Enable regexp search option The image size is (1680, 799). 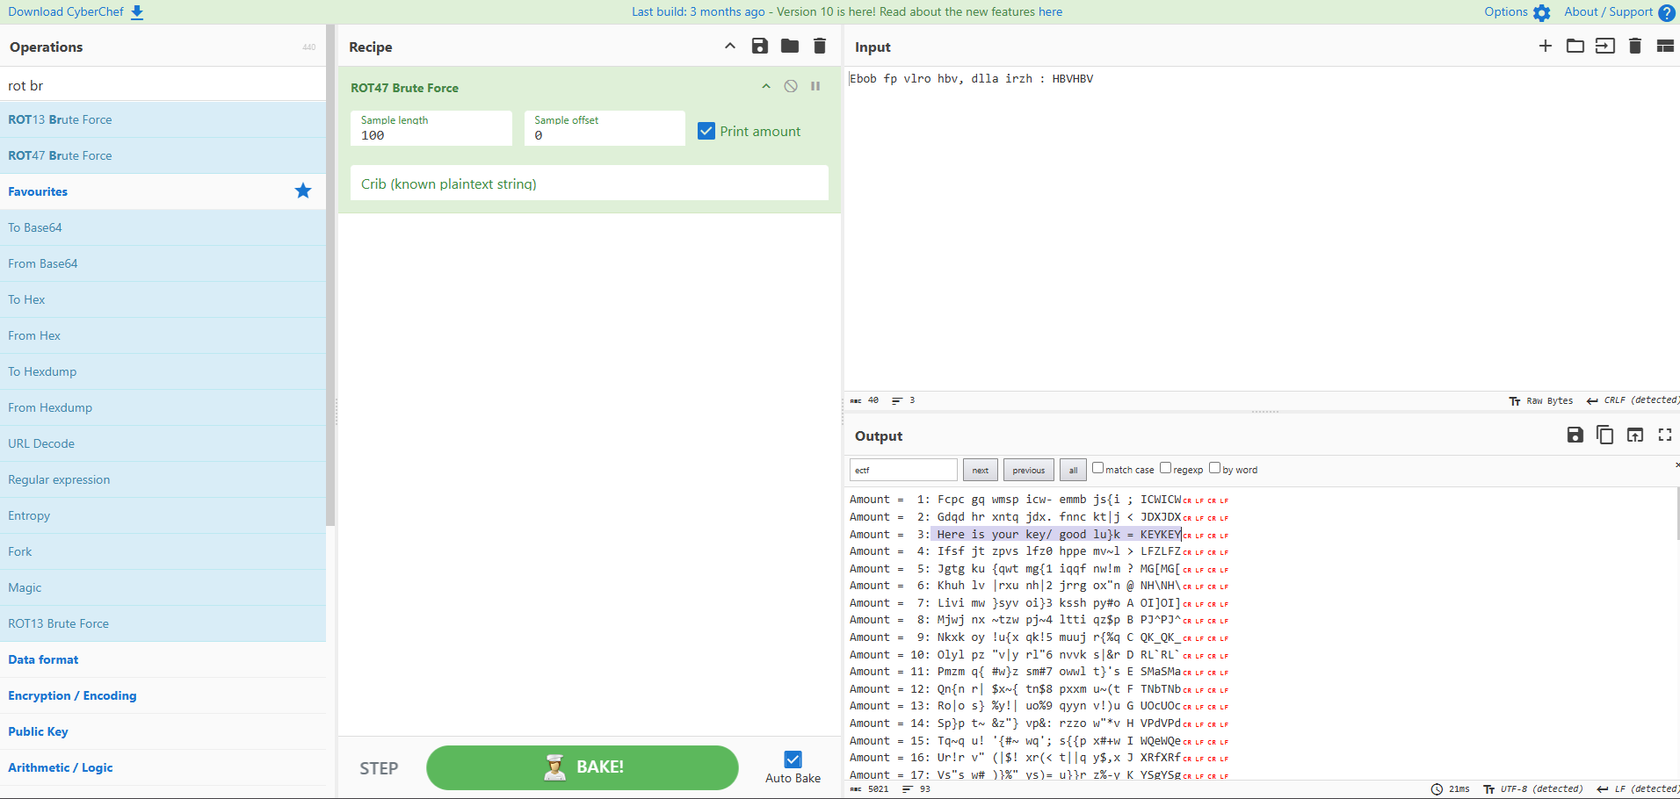[1165, 468]
